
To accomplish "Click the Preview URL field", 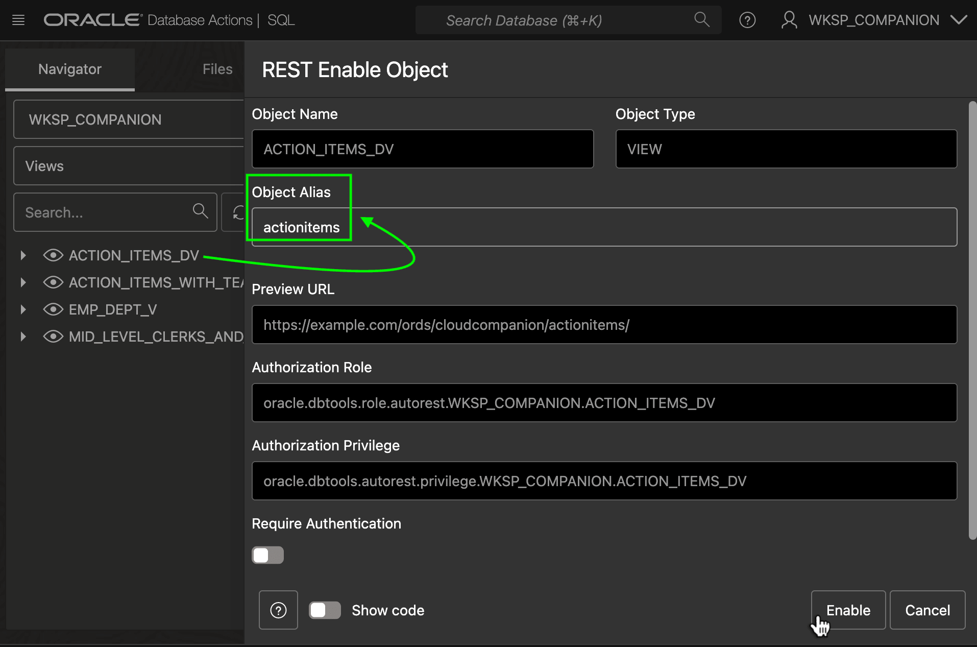I will click(x=604, y=325).
